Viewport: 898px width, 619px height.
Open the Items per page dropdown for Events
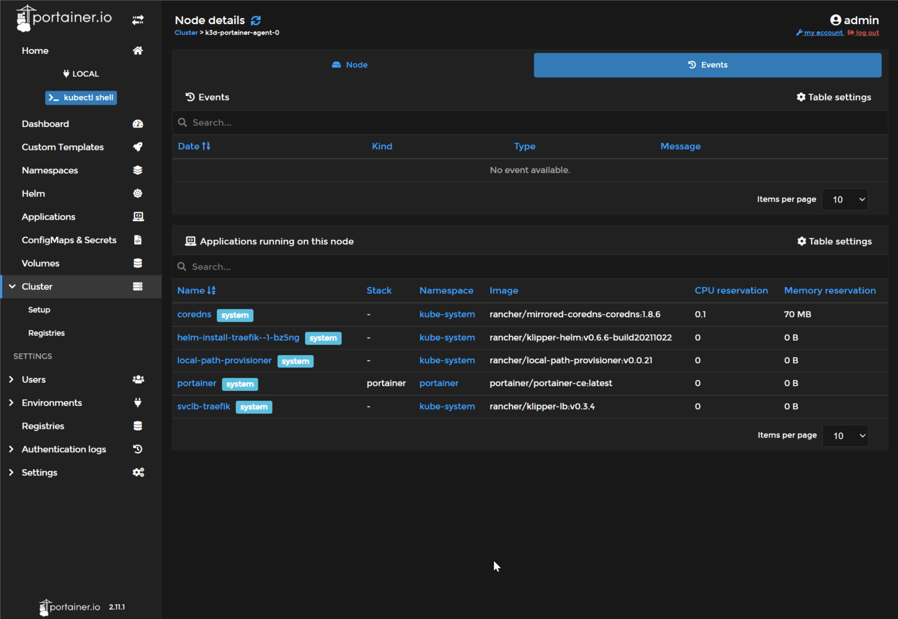click(845, 199)
